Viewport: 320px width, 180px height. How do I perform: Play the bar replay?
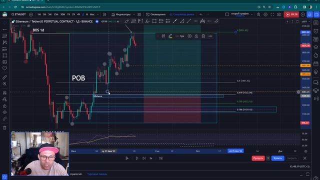[137, 158]
